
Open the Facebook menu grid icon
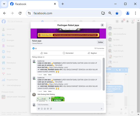[x=117, y=21]
